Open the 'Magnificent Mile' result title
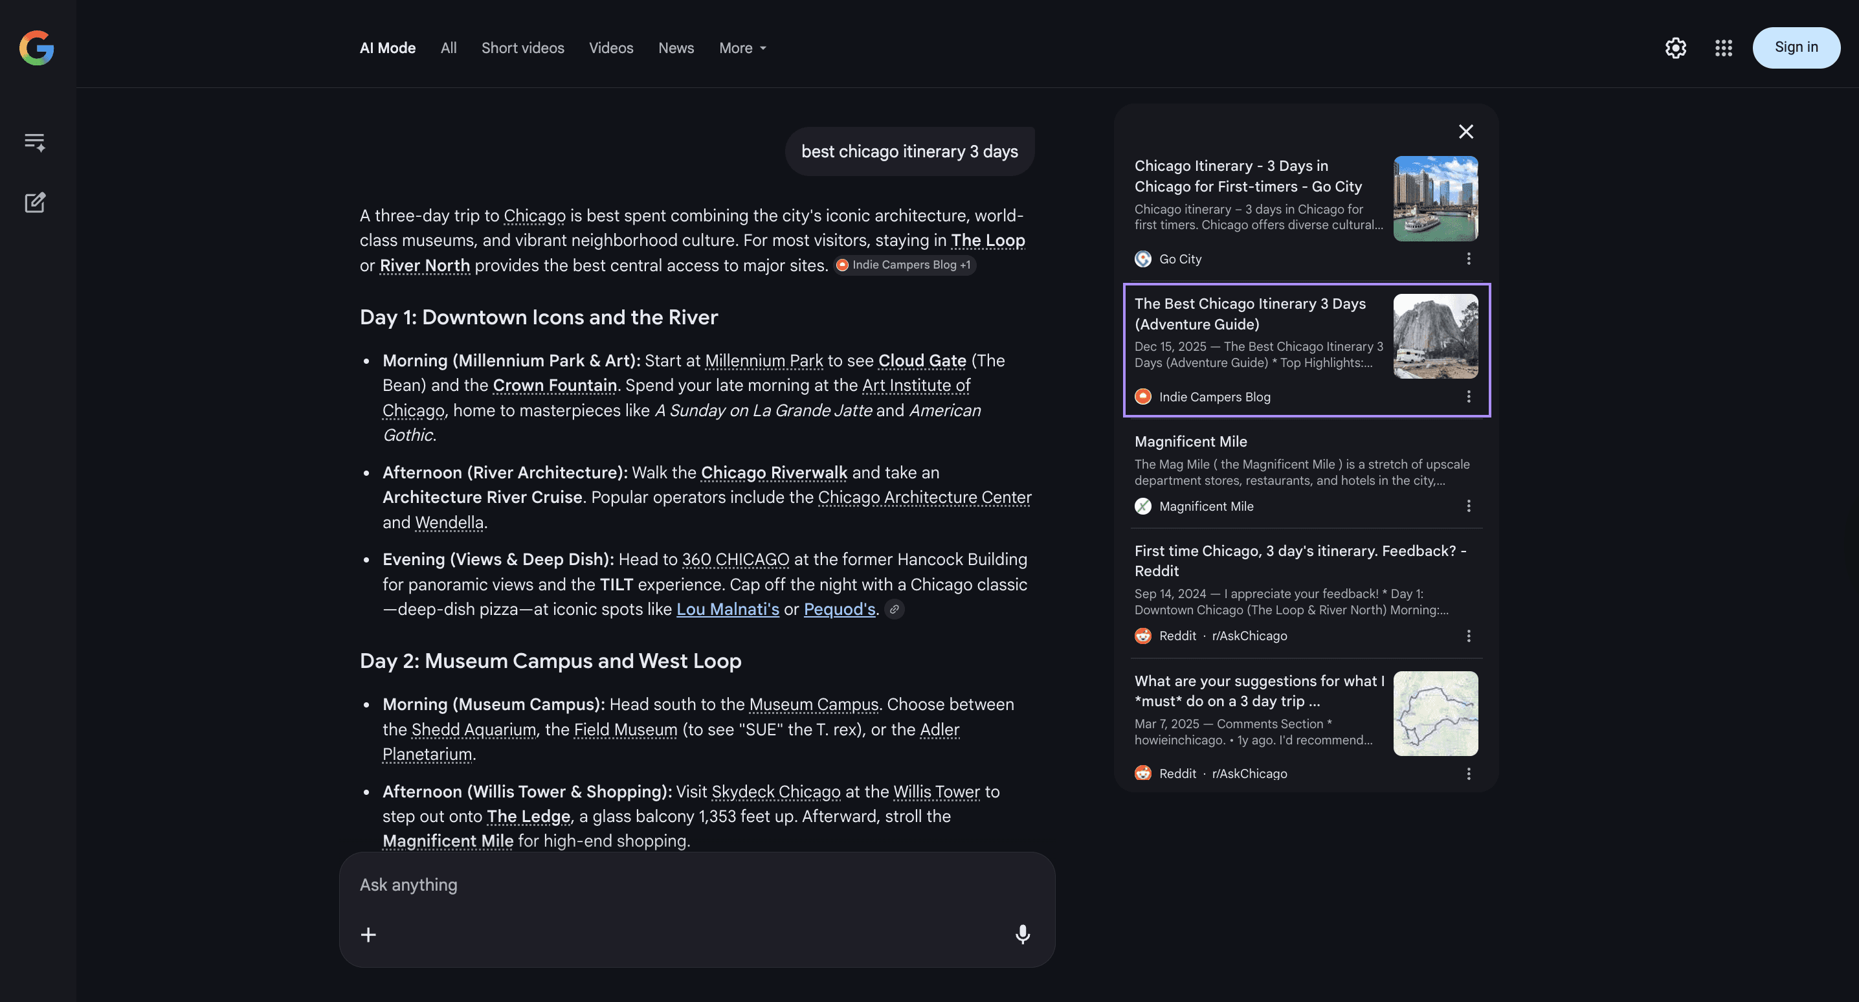Viewport: 1859px width, 1002px height. (1191, 442)
